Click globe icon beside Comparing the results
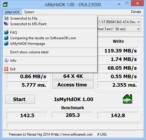 tap(6, 38)
